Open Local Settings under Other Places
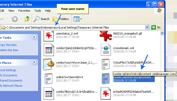The height and width of the screenshot is (101, 177). [x=8, y=70]
